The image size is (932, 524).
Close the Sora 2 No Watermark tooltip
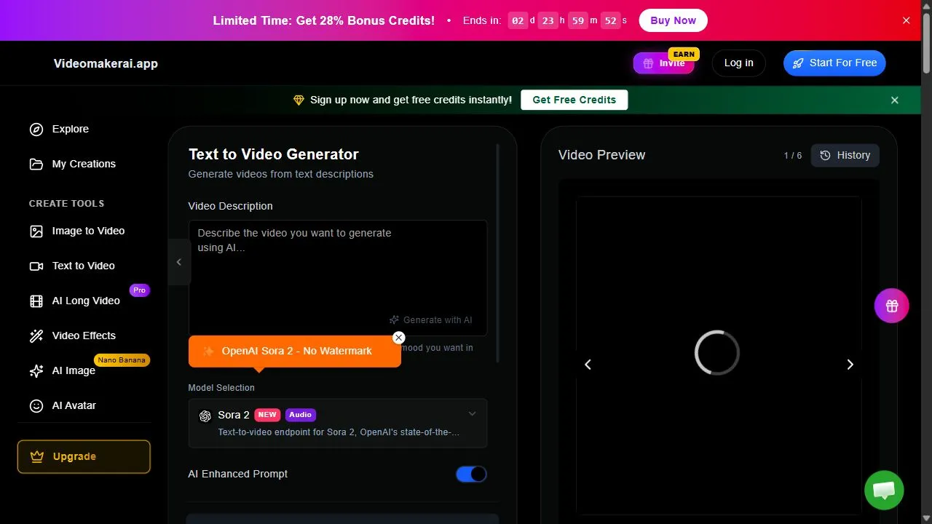[398, 338]
